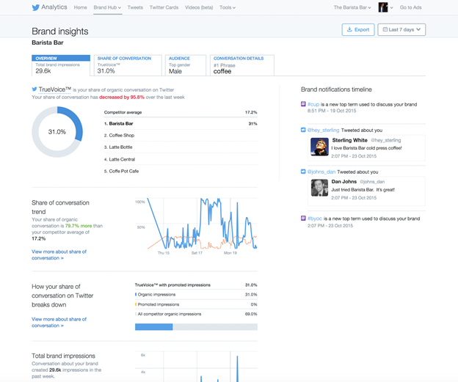Click View more link under conversation trend

coord(59,254)
